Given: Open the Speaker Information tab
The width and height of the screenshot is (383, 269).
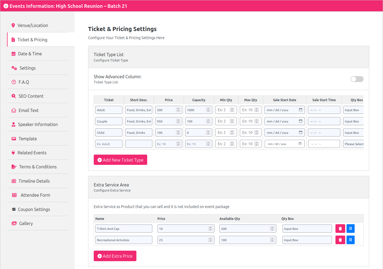Looking at the screenshot, I should point(38,124).
